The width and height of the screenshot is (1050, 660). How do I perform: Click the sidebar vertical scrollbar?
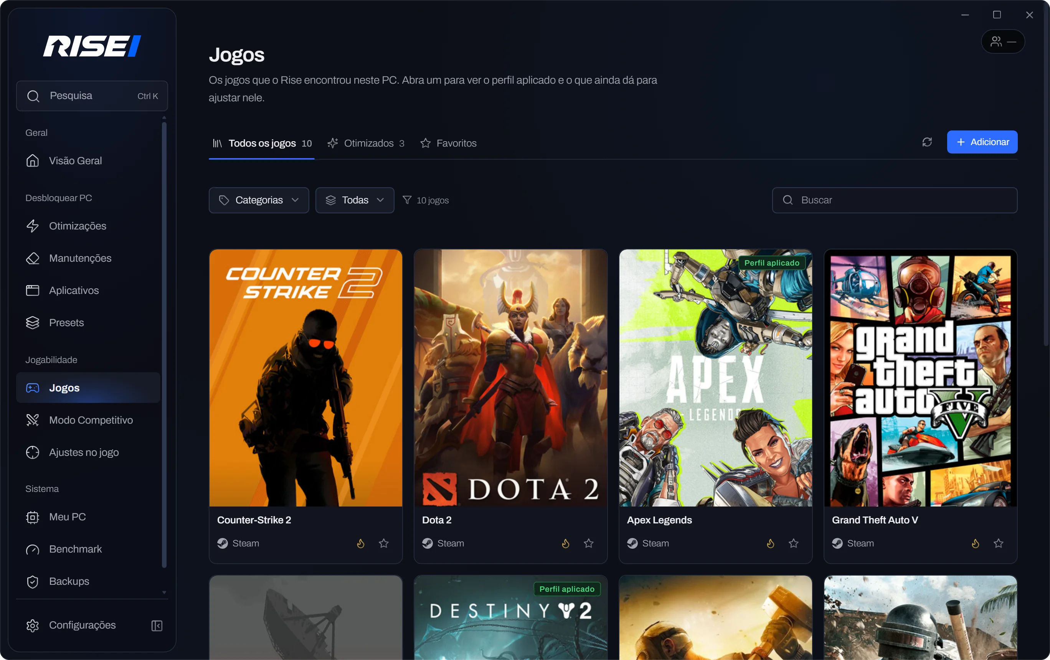click(164, 344)
